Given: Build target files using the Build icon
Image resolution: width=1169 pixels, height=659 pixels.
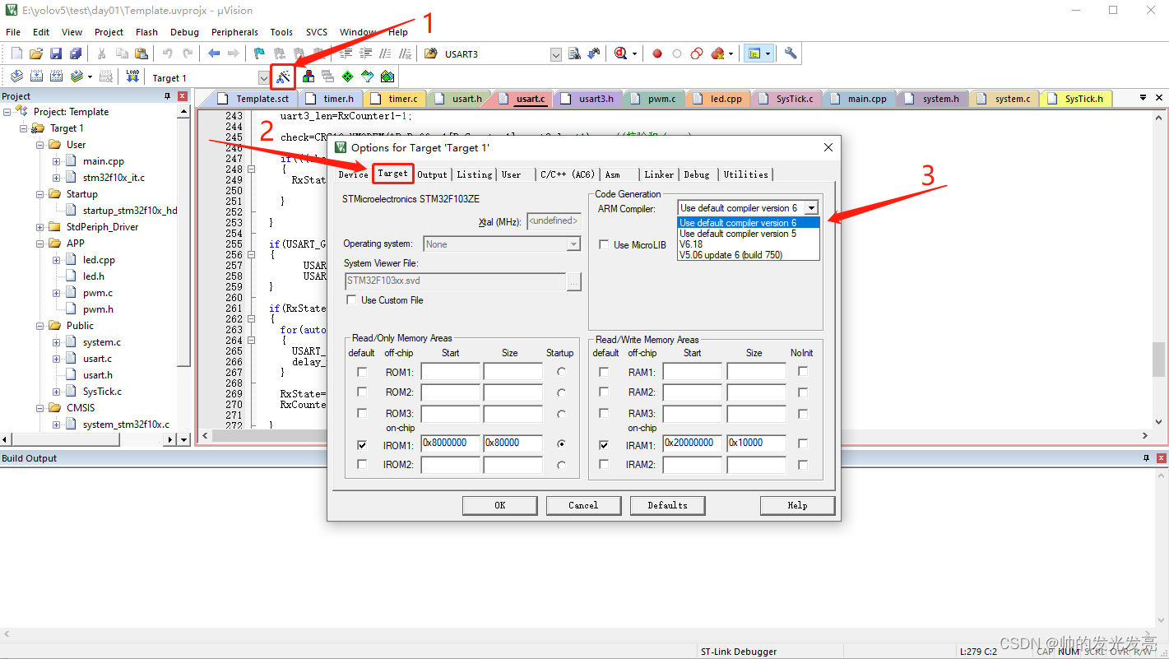Looking at the screenshot, I should [x=36, y=77].
